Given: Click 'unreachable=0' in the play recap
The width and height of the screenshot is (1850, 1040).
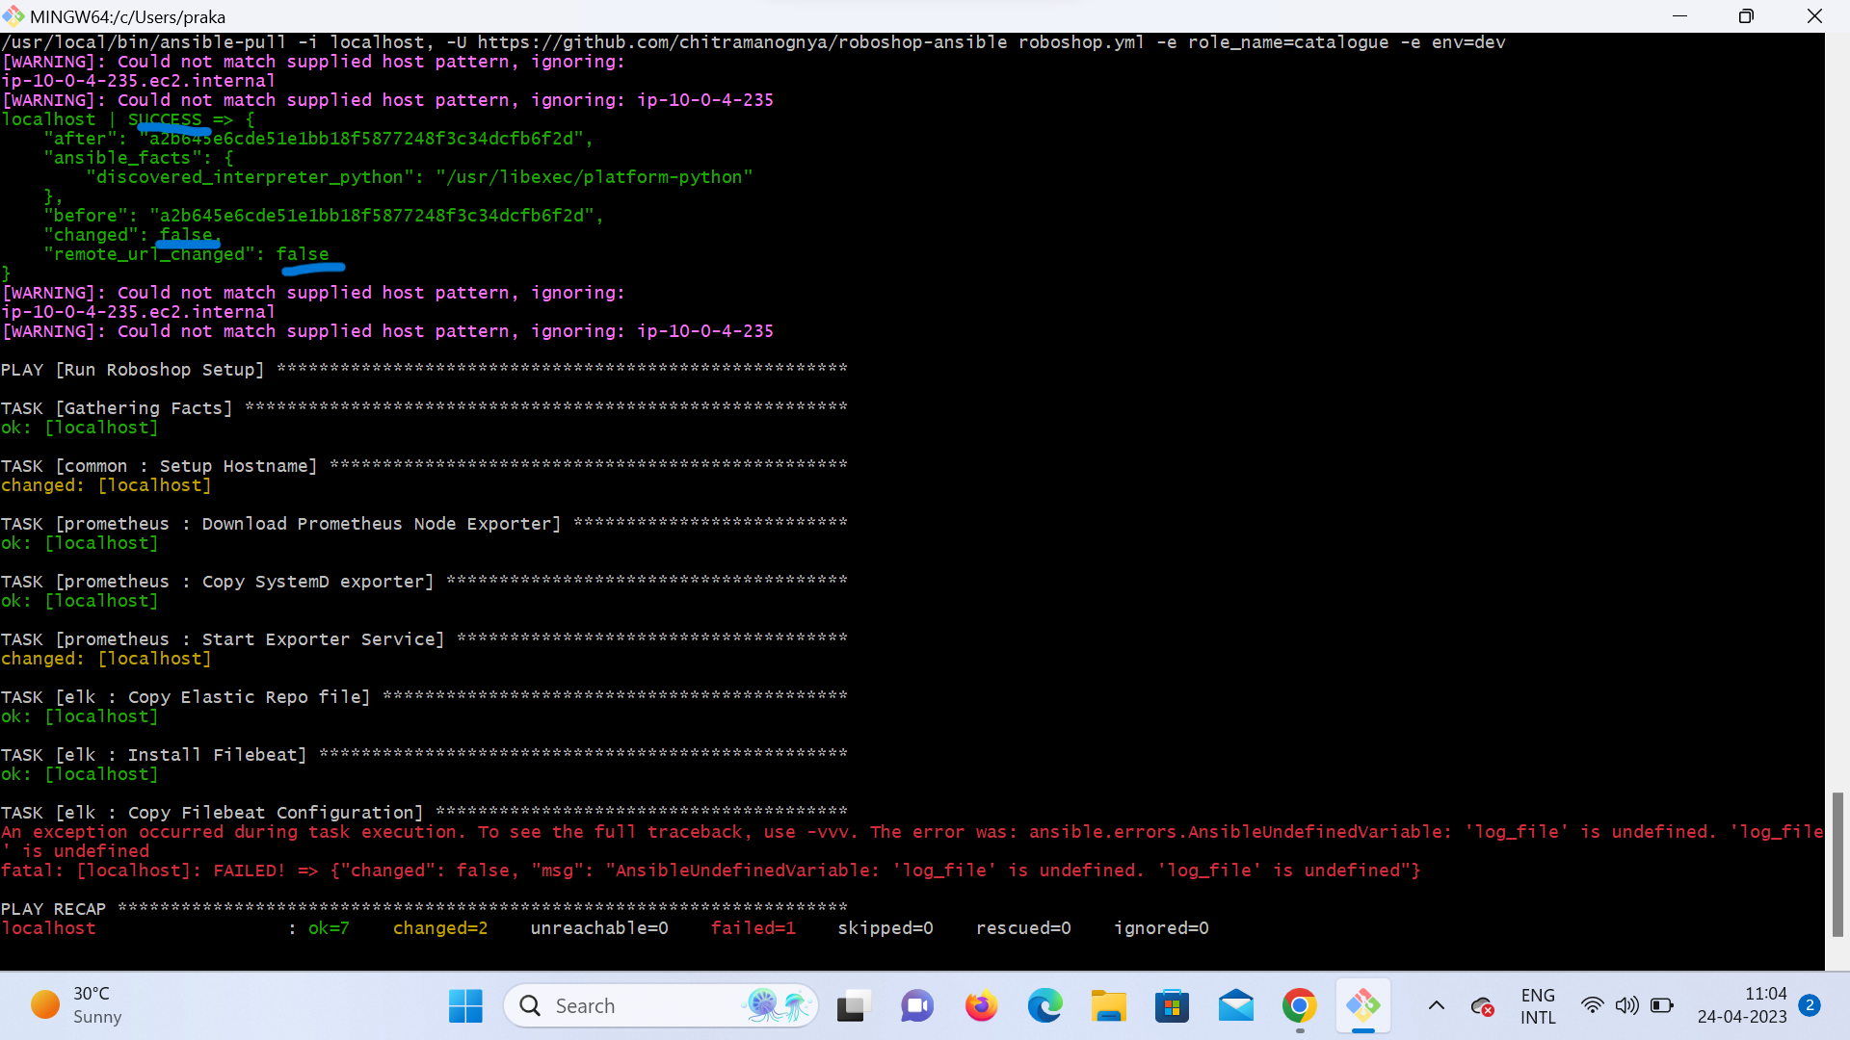Looking at the screenshot, I should tap(599, 928).
